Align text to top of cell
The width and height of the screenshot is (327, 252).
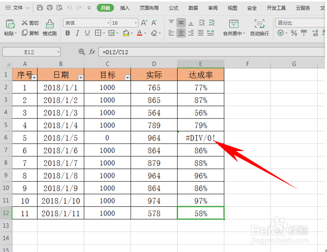point(171,23)
